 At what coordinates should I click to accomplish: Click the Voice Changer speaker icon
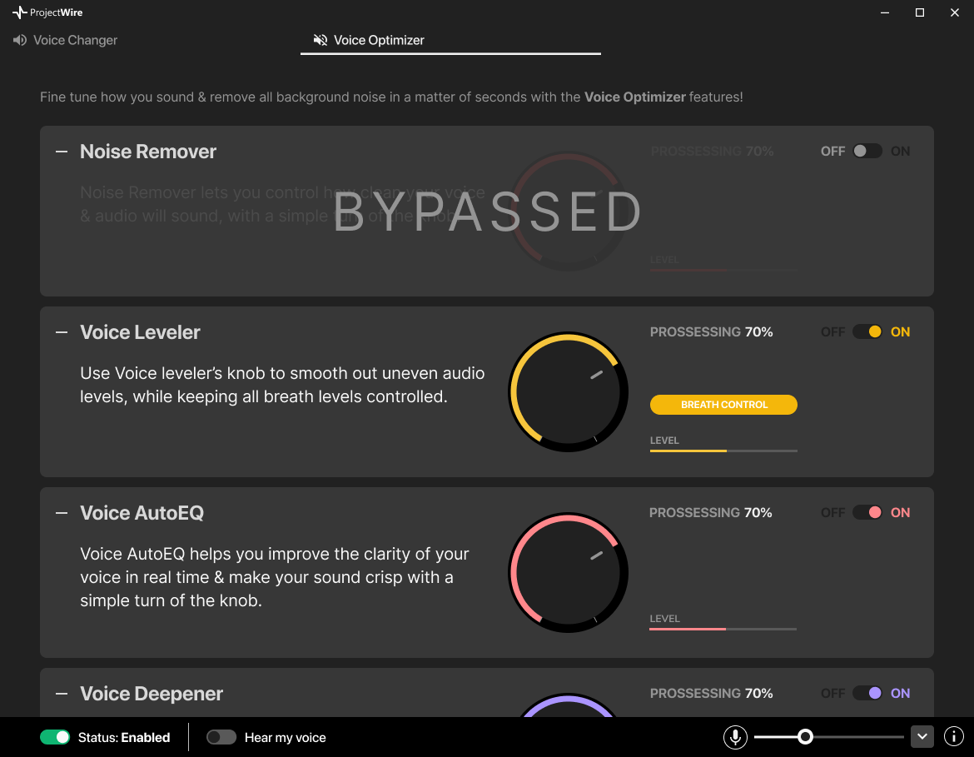(x=20, y=41)
